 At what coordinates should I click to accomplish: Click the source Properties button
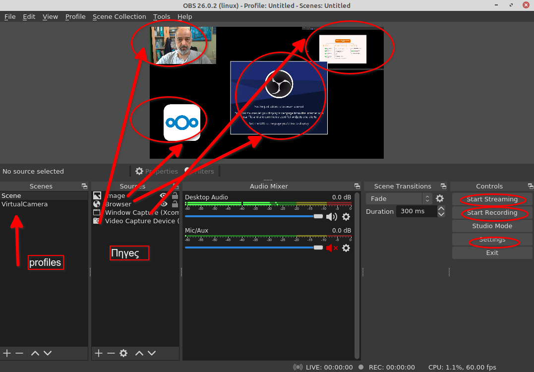(x=156, y=171)
